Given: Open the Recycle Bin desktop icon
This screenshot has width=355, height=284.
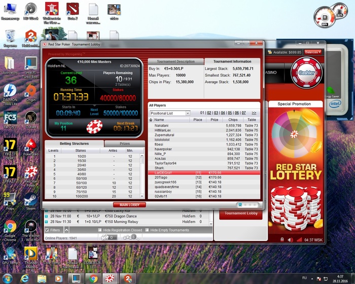Looking at the screenshot, I should (x=10, y=39).
